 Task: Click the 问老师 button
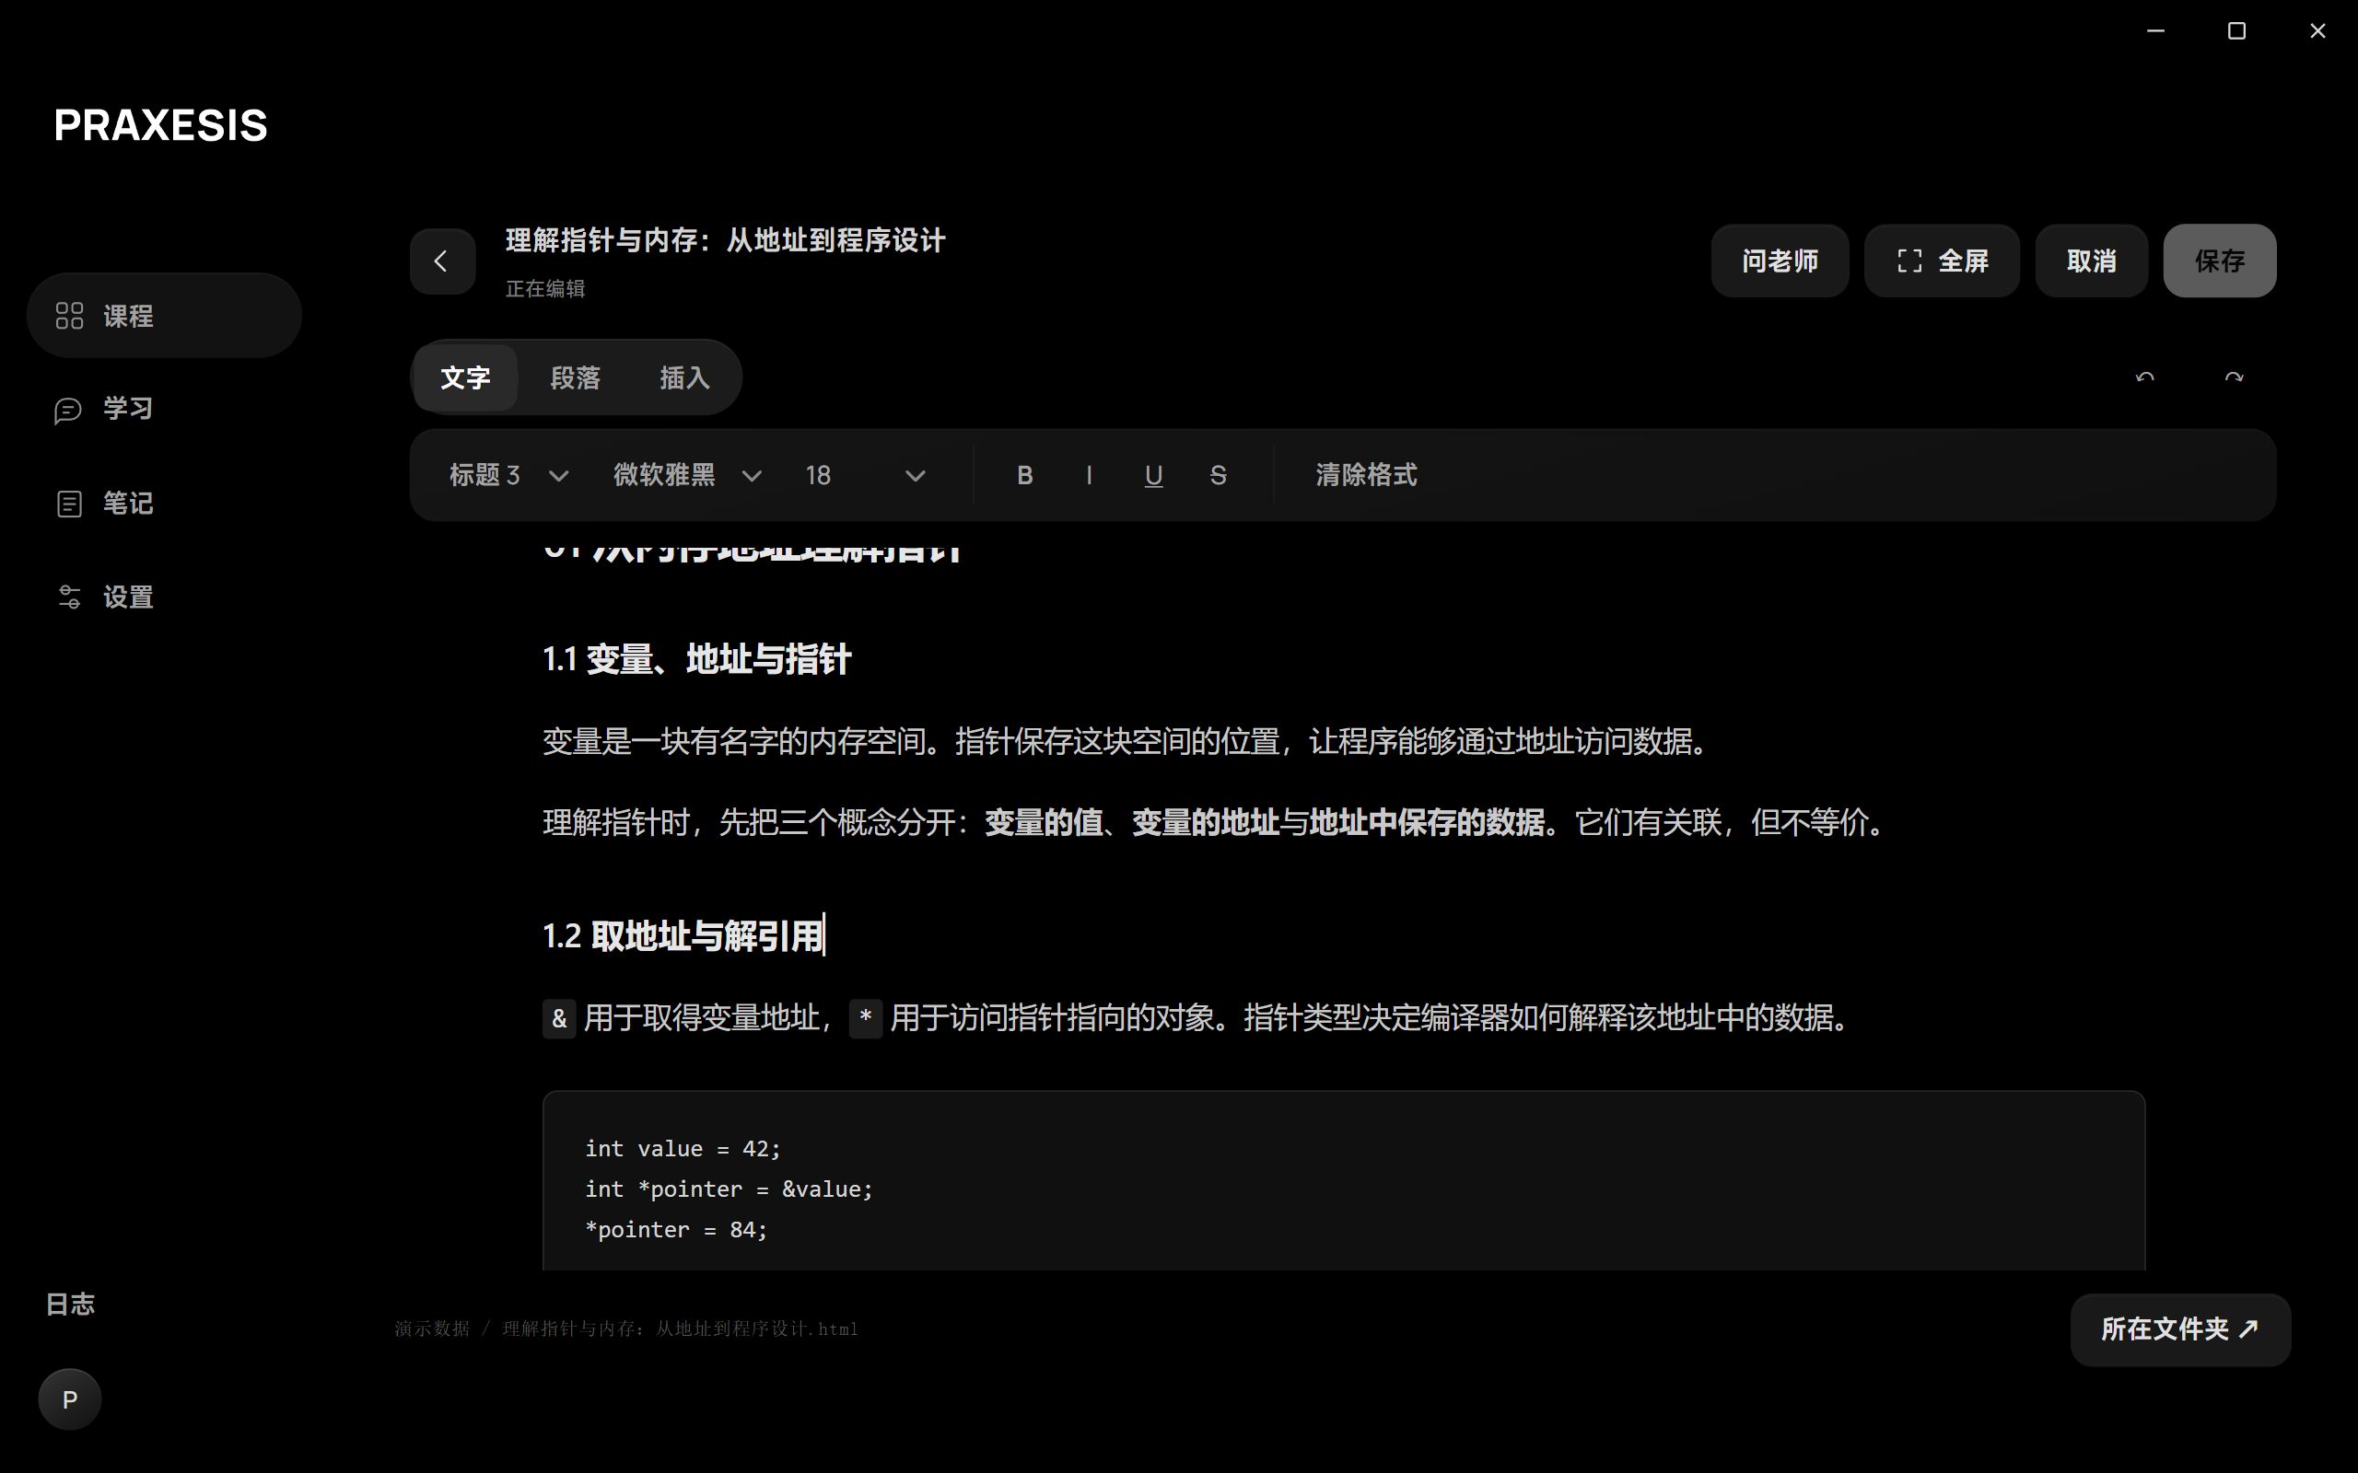(x=1780, y=261)
